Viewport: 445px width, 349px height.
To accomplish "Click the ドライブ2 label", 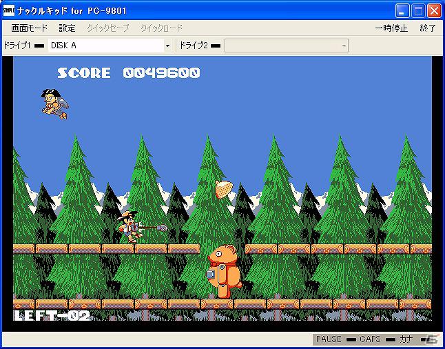I will 194,46.
